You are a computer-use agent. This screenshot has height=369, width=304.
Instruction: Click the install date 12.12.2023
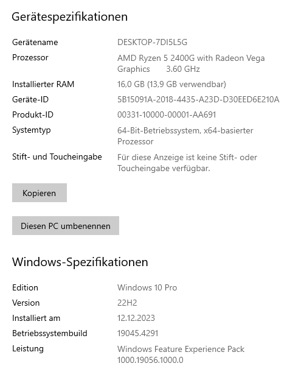click(136, 318)
